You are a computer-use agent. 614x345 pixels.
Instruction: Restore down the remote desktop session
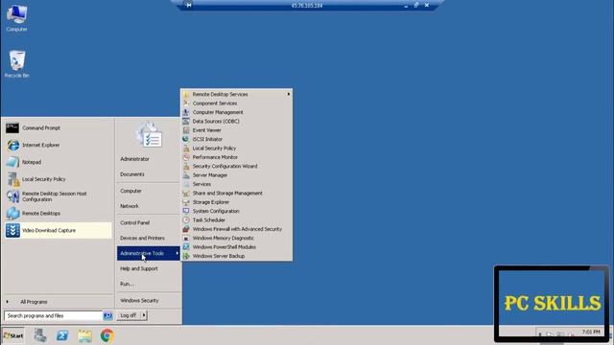pos(416,5)
